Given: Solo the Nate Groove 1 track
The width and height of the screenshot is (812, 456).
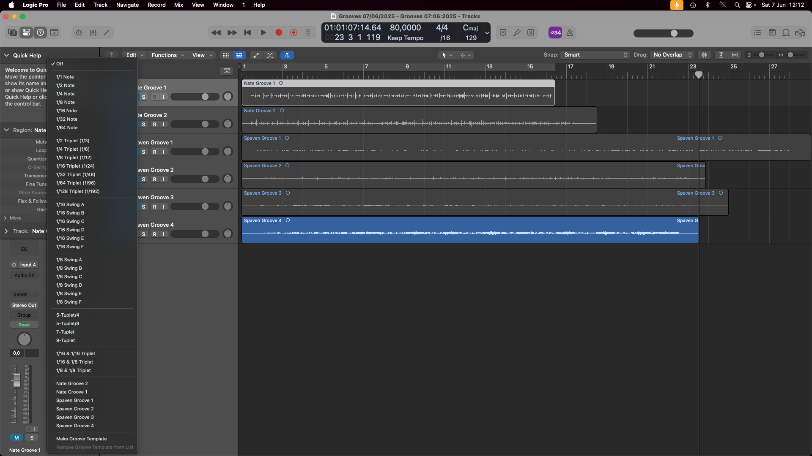Looking at the screenshot, I should tap(144, 97).
